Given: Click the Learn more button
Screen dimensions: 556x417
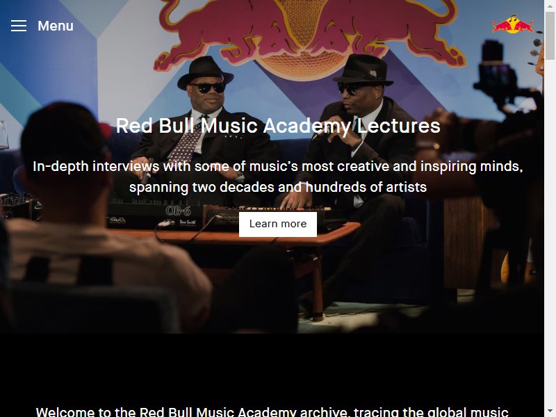Looking at the screenshot, I should coord(278,224).
